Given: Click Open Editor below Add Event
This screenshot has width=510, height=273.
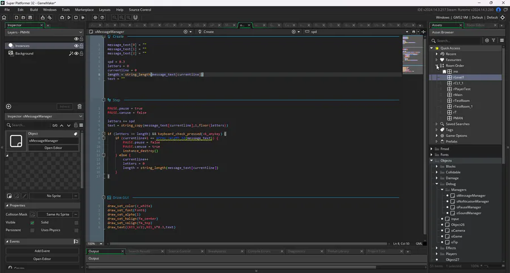Looking at the screenshot, I should click(42, 259).
